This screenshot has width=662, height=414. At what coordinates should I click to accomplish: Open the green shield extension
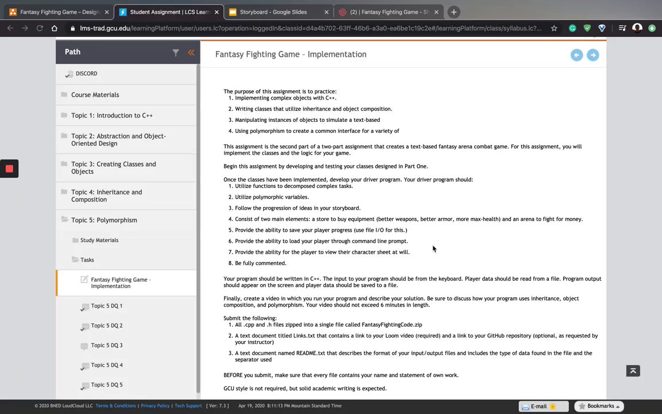pos(587,28)
